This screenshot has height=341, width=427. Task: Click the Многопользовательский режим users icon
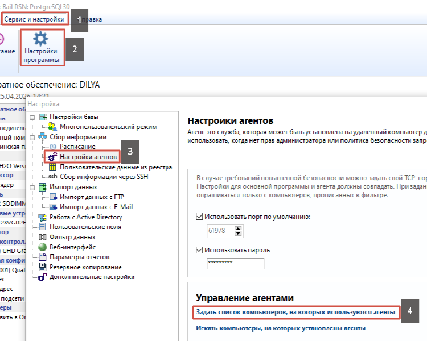pyautogui.click(x=52, y=127)
